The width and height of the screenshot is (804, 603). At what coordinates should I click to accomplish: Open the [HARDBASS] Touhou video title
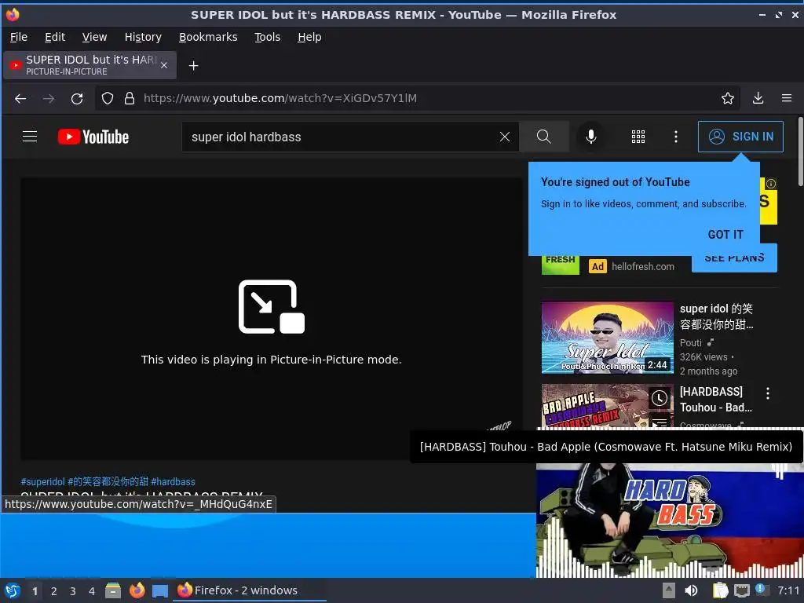tap(716, 400)
